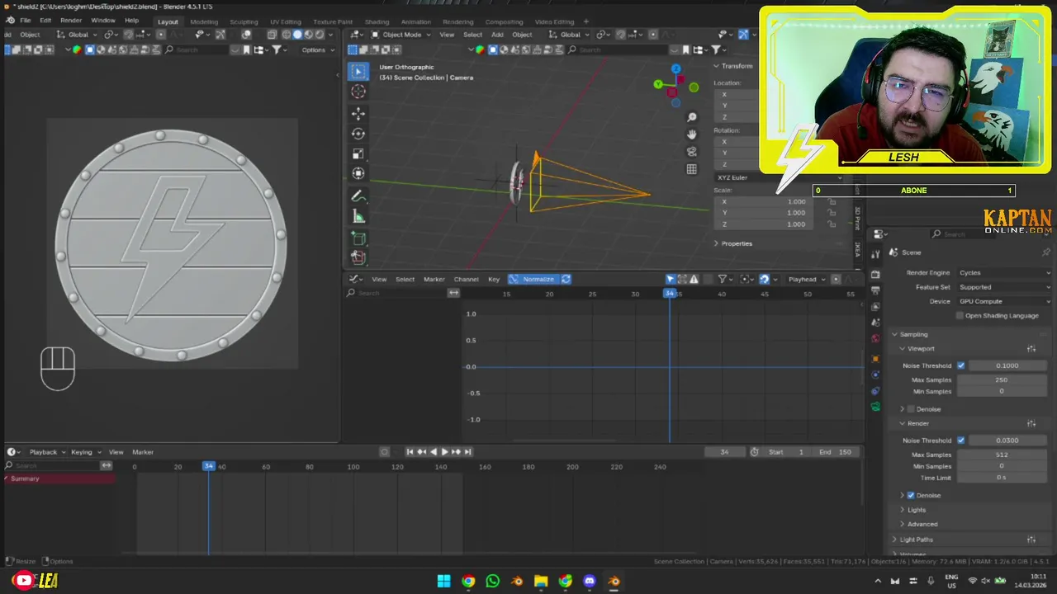Open the Playhead dropdown in graph editor
The height and width of the screenshot is (594, 1057).
pos(806,279)
